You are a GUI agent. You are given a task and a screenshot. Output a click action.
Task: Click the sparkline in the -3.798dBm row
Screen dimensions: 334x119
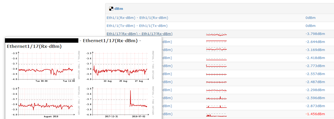[x=216, y=34]
